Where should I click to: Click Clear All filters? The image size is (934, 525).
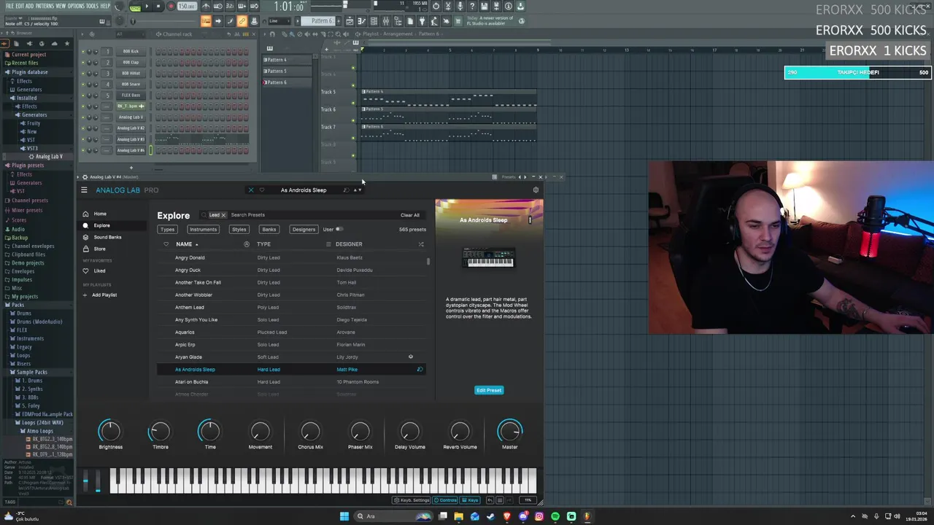tap(410, 215)
